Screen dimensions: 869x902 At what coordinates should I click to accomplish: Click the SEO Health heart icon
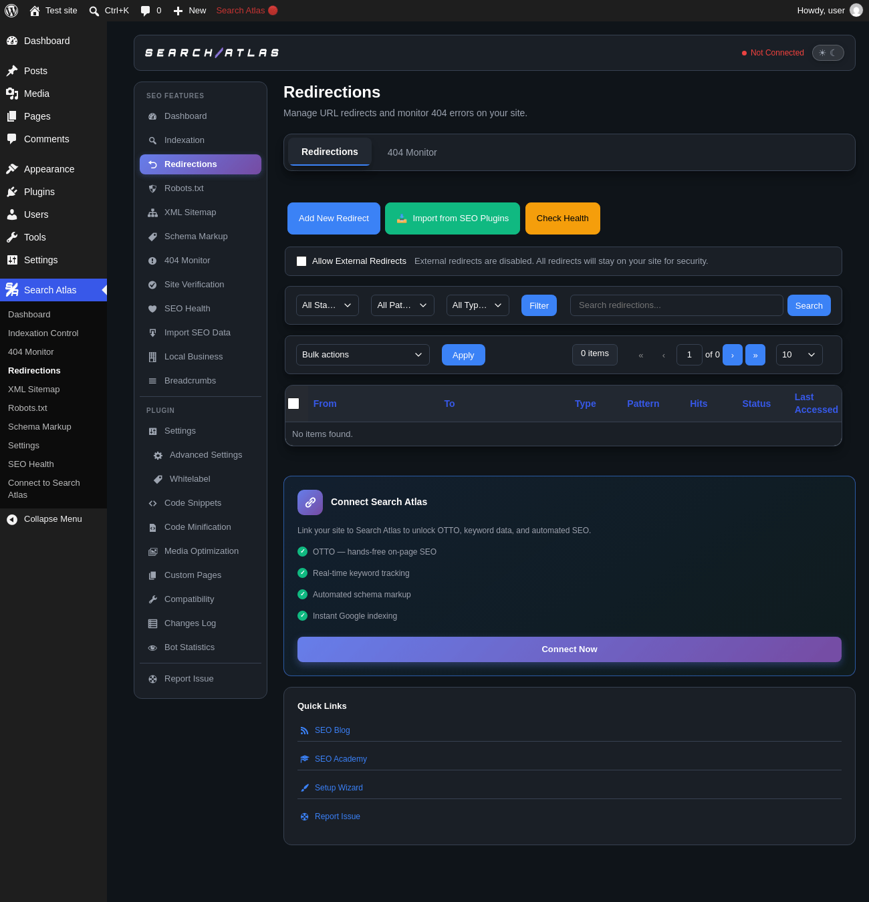point(152,309)
